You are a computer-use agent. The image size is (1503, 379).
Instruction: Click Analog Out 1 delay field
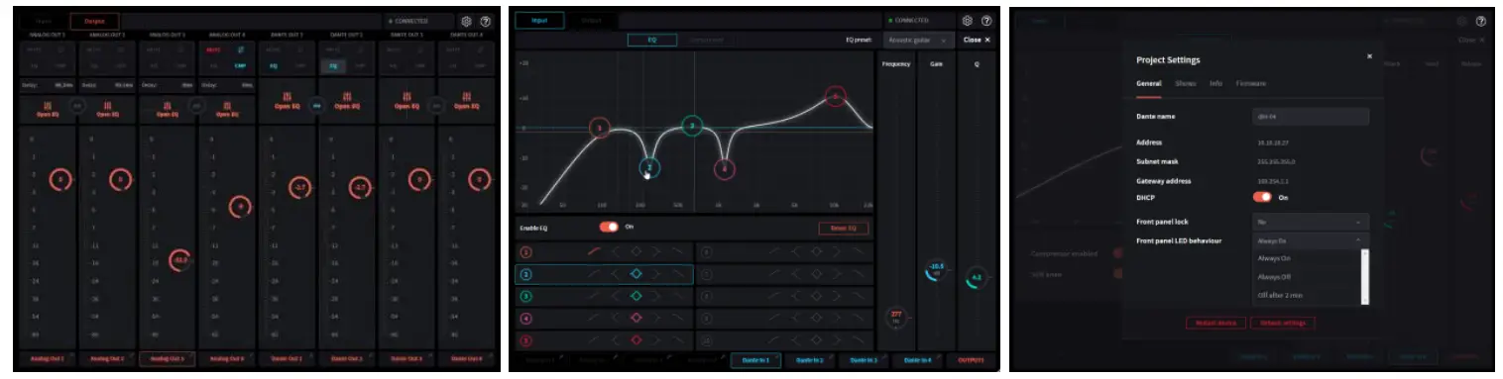pos(47,84)
